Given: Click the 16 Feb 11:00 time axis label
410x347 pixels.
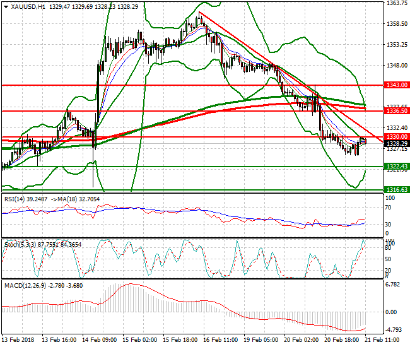Looking at the screenshot, I should tap(221, 340).
